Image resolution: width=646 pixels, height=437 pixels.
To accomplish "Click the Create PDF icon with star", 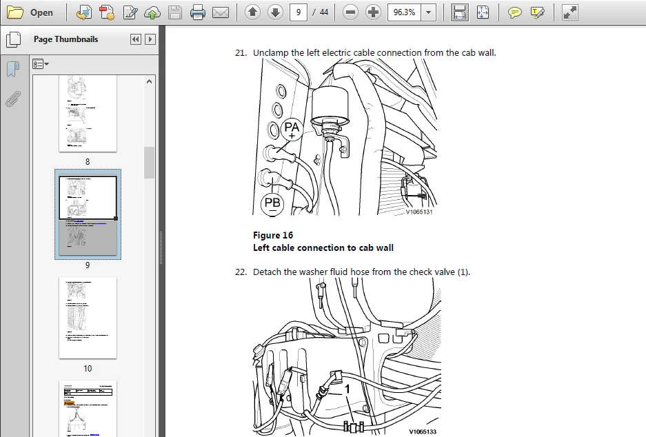I will coord(107,12).
